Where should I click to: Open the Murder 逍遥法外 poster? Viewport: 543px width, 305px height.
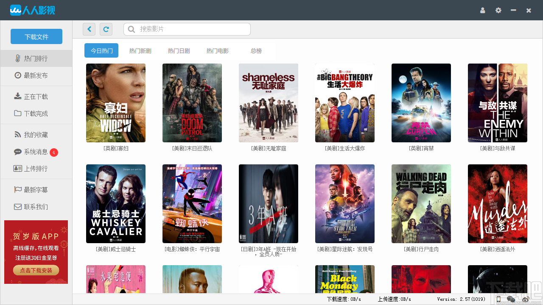point(498,204)
